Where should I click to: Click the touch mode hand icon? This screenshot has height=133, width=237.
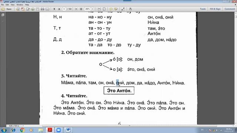point(130,9)
